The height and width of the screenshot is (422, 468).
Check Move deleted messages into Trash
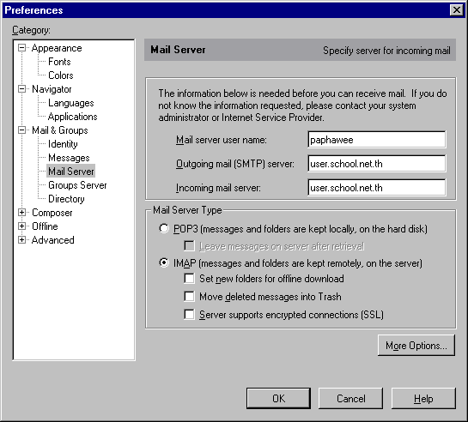click(x=189, y=297)
